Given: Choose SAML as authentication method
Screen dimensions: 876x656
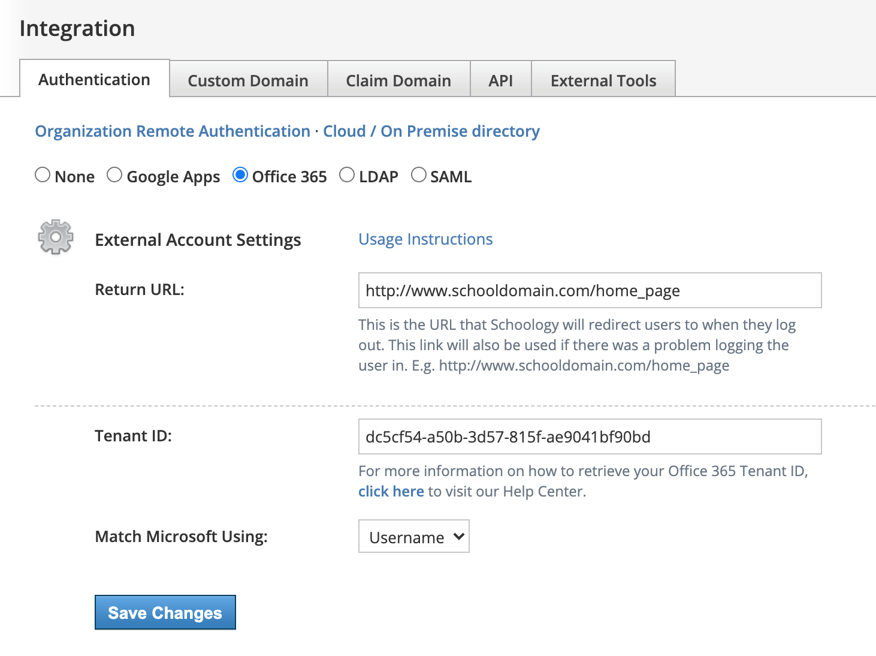Looking at the screenshot, I should pos(419,174).
